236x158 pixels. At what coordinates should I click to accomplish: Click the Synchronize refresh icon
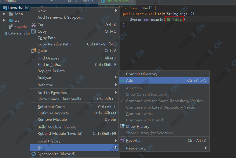point(34,154)
